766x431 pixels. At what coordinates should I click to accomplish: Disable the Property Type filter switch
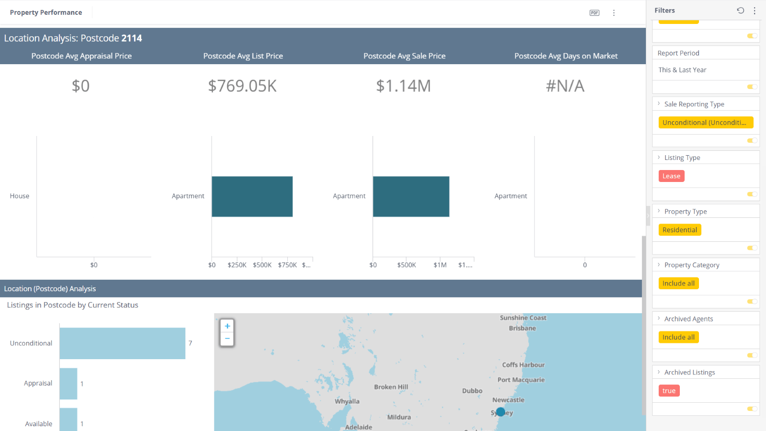752,248
